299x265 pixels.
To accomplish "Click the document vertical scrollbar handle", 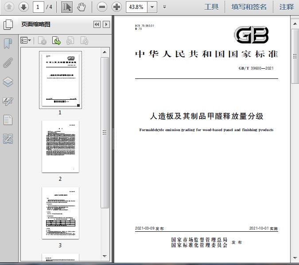I will [x=295, y=56].
